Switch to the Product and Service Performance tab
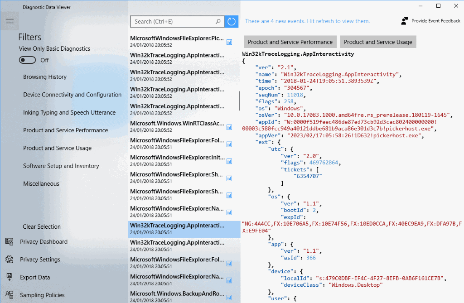Screen dimensions: 464x303 click(x=290, y=42)
